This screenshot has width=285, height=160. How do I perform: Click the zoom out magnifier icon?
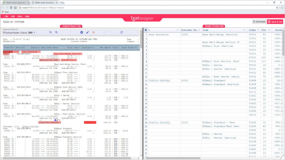click(x=51, y=33)
